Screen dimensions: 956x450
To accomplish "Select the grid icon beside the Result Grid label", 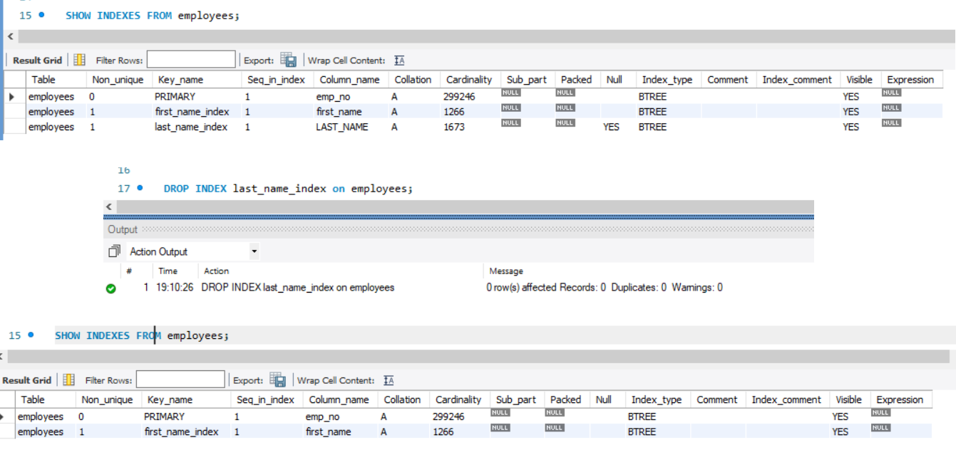I will (78, 59).
